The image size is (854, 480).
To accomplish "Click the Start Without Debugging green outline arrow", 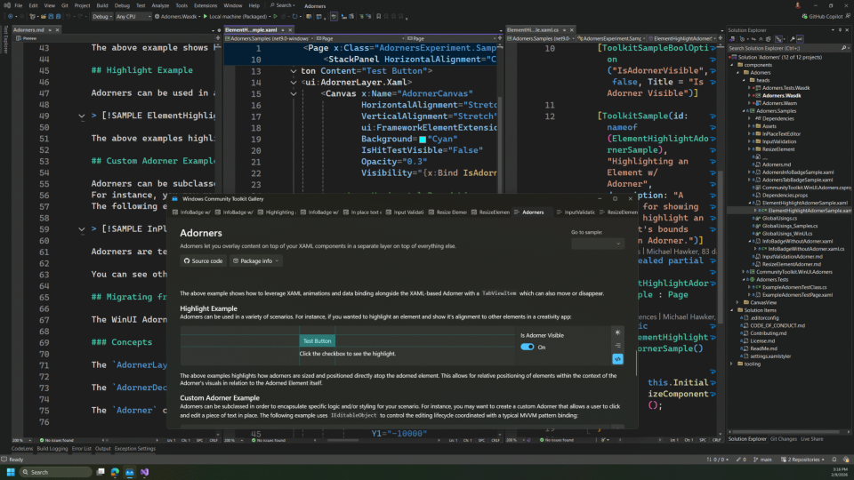I will tap(276, 16).
